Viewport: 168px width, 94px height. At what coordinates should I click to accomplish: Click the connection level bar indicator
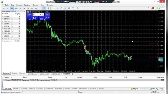162,8
